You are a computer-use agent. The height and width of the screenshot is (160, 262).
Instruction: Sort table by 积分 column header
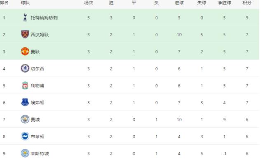(247, 2)
